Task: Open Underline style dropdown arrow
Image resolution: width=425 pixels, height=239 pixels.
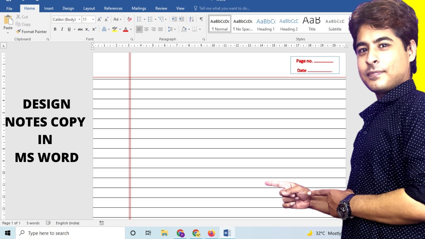Action: [x=74, y=29]
